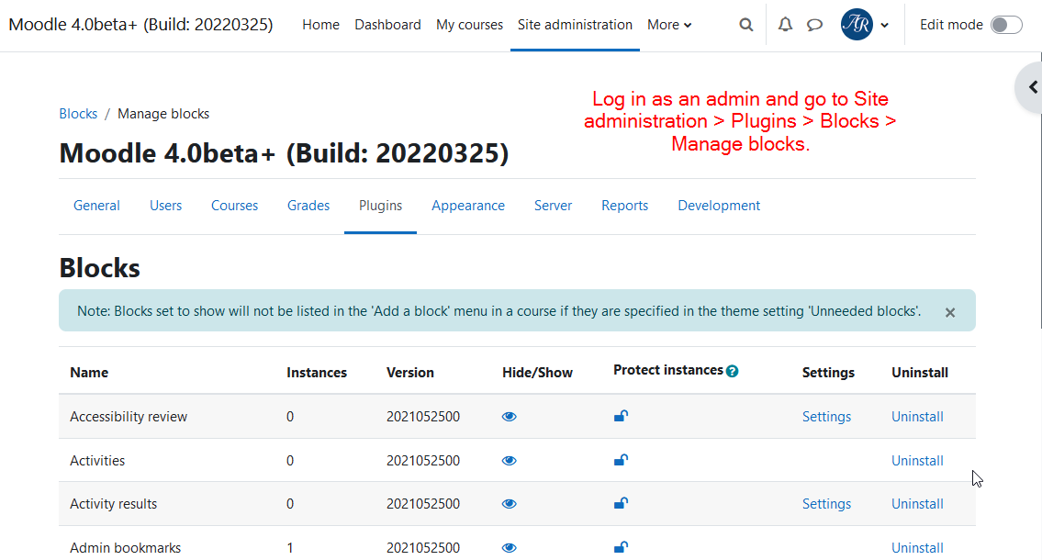
Task: Open My courses in top navigation
Action: click(x=469, y=25)
